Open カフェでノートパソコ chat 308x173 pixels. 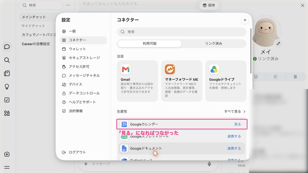pos(38,35)
